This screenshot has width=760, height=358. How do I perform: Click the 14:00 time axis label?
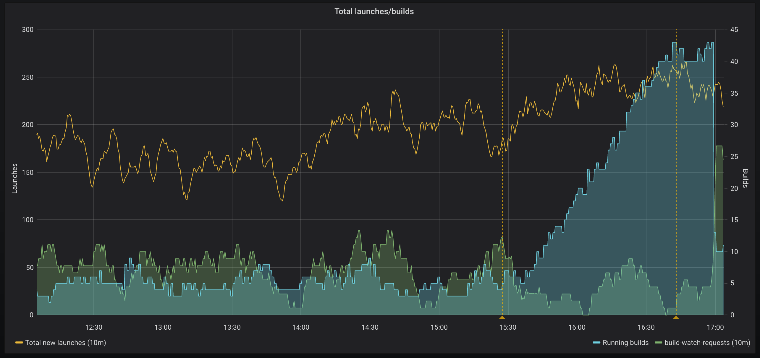(x=301, y=327)
